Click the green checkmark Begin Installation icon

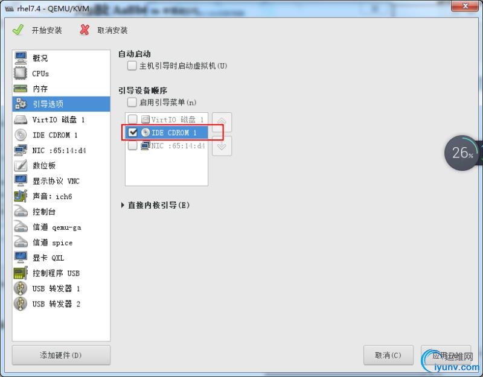pyautogui.click(x=18, y=30)
